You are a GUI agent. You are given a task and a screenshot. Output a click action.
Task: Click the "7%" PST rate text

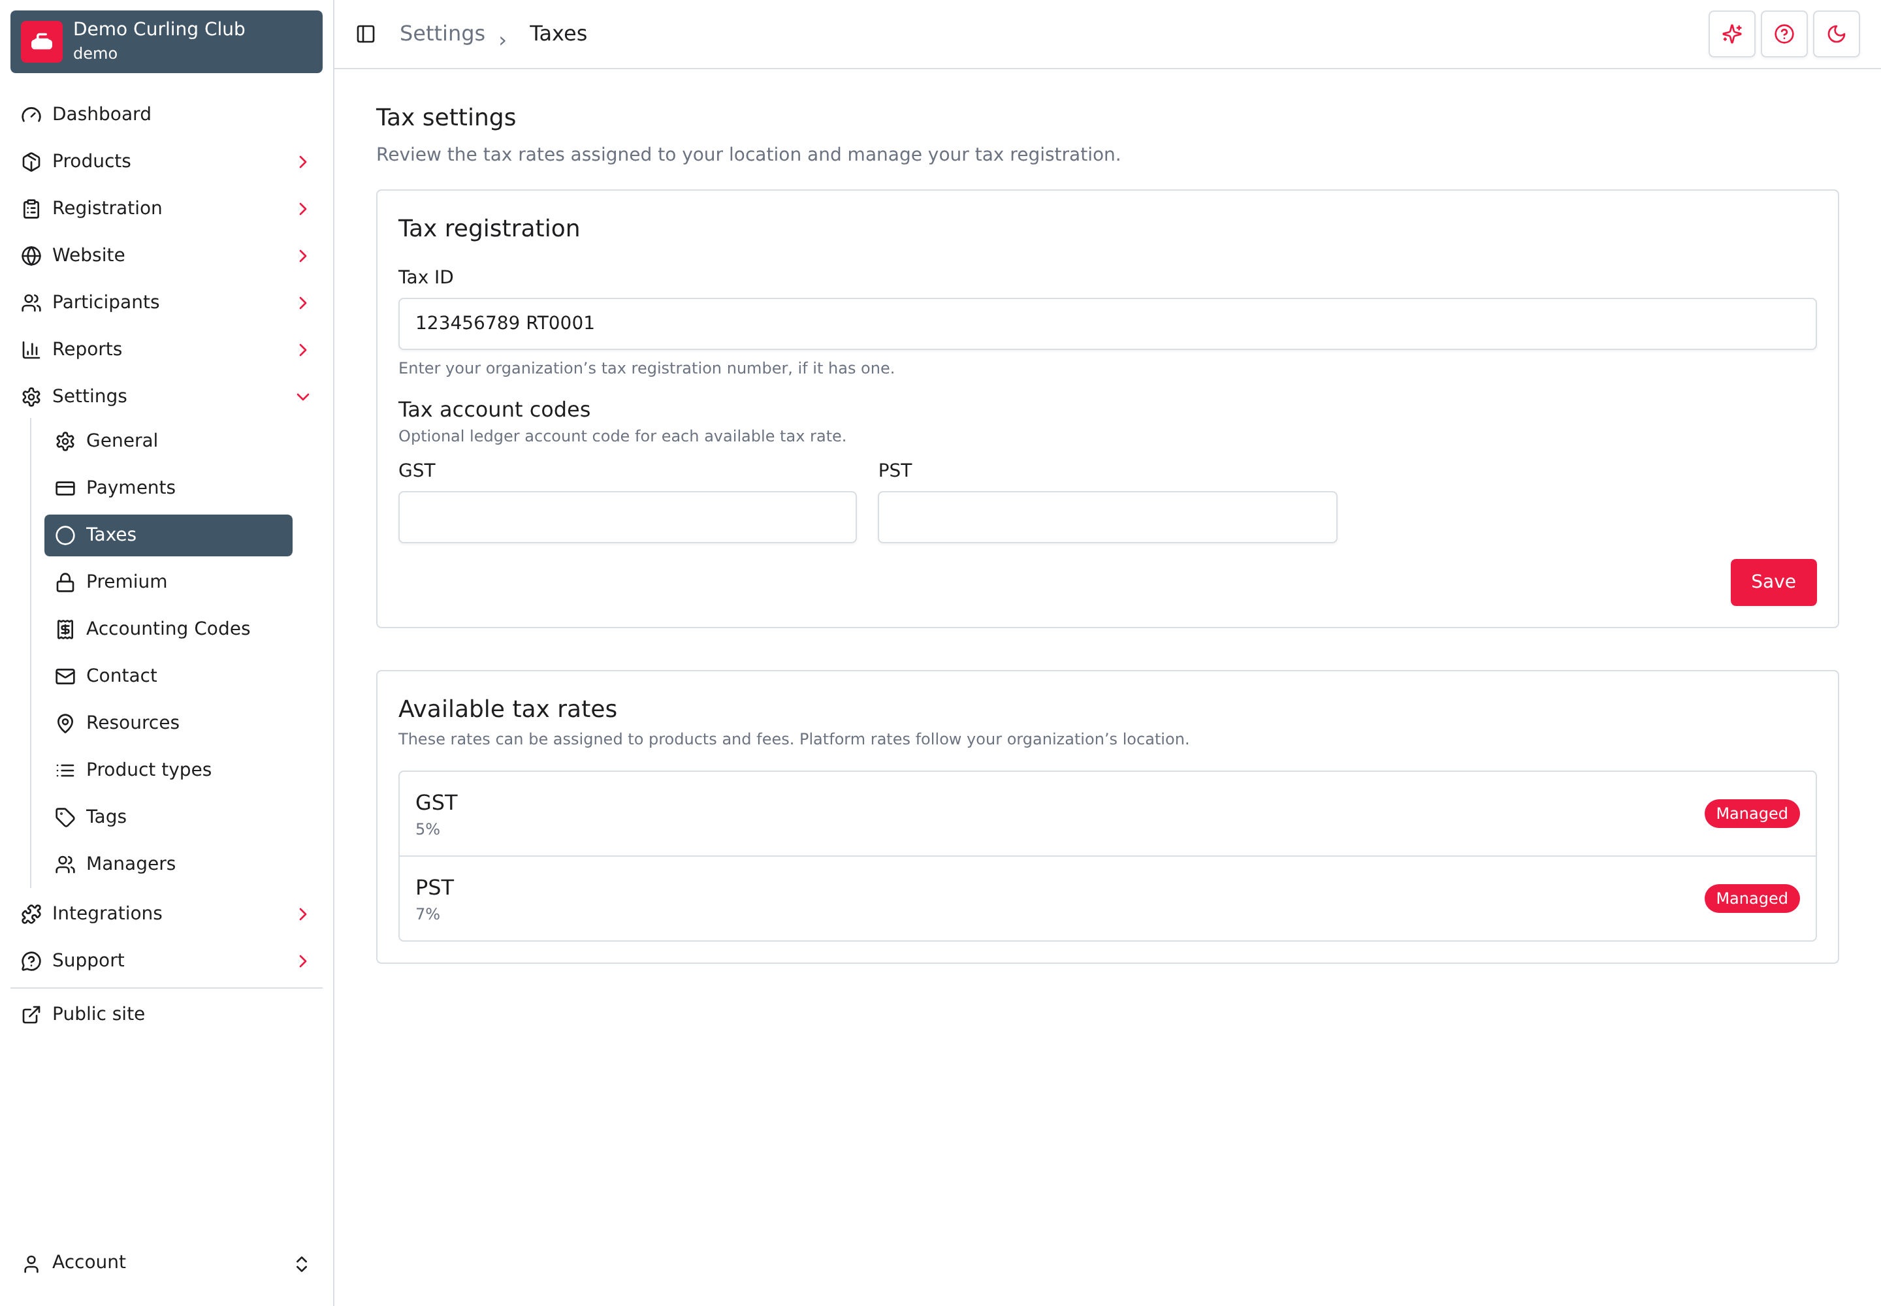[427, 914]
